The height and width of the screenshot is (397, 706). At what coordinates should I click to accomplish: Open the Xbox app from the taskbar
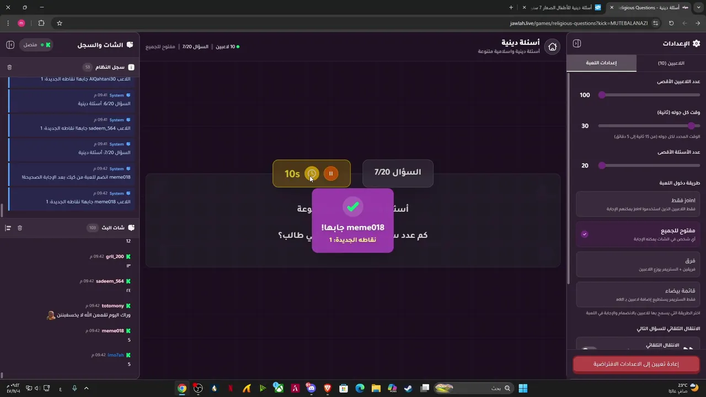click(x=279, y=388)
